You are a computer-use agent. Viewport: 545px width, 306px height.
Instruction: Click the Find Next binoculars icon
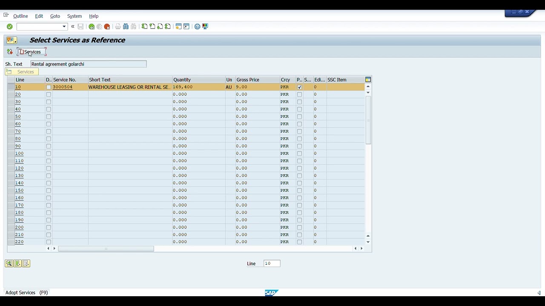pos(133,26)
